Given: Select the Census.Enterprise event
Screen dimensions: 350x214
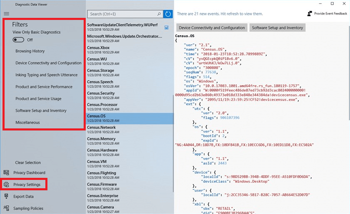Looking at the screenshot, I should tap(129, 198).
